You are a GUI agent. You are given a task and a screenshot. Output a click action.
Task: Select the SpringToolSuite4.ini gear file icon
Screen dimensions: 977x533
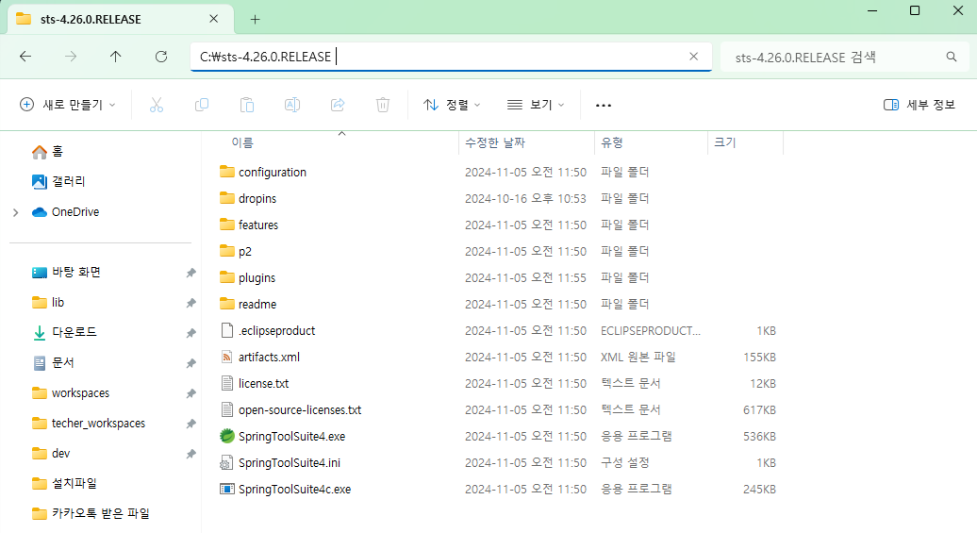[227, 462]
